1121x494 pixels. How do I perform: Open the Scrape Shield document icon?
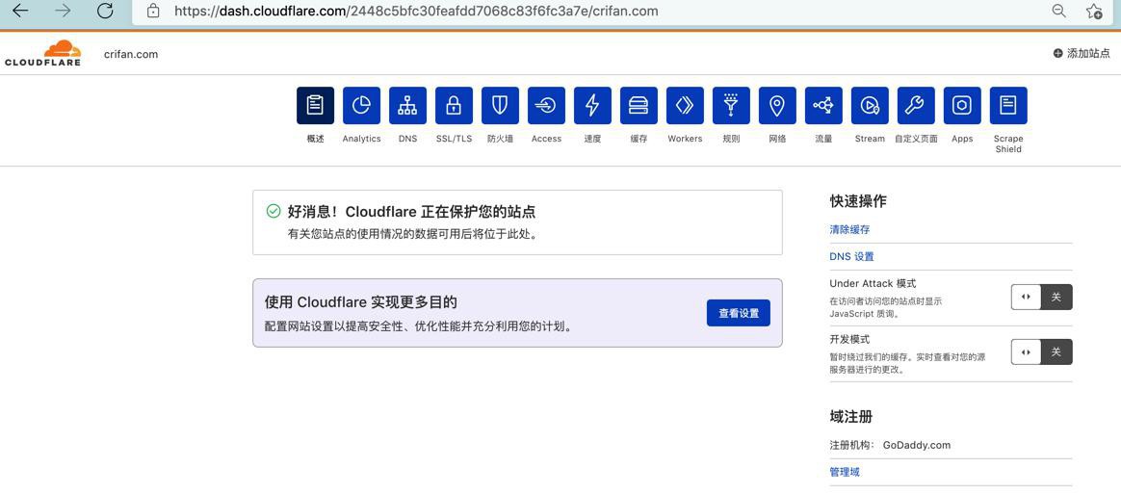pyautogui.click(x=1008, y=106)
